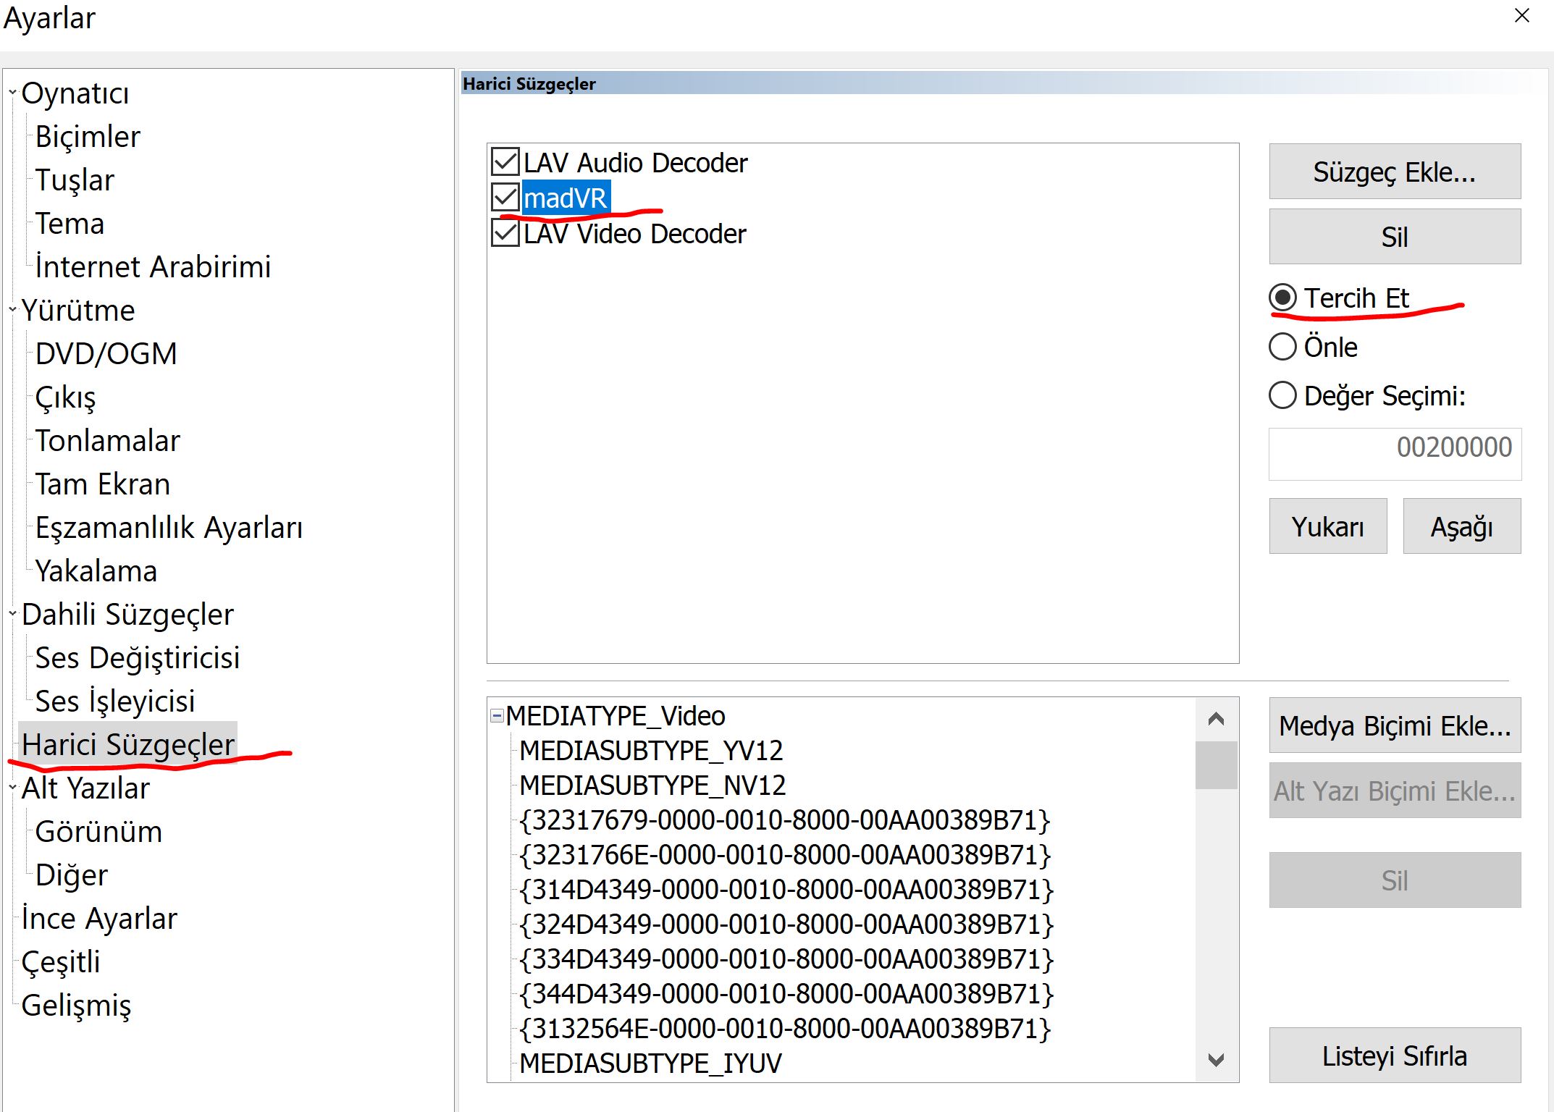Select the LAV Video Decoder filter entry
Image resolution: width=1554 pixels, height=1112 pixels.
pyautogui.click(x=634, y=233)
